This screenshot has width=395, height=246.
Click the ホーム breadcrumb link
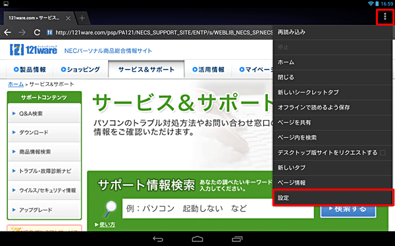[16, 85]
